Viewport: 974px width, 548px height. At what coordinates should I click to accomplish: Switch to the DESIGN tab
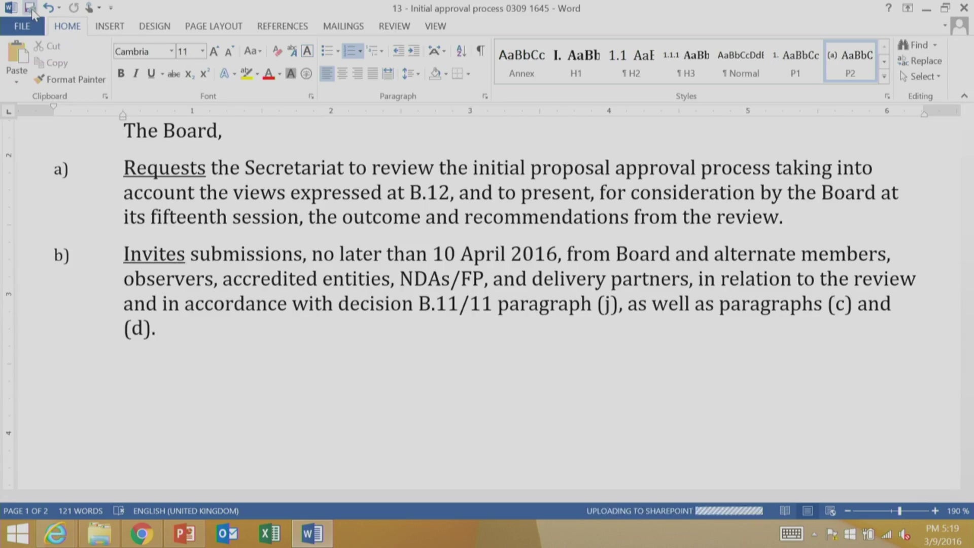[x=155, y=26]
